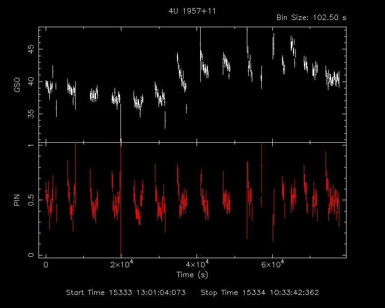This screenshot has width=385, height=308.
Task: Click the 'Start Time 15333 13:01:04:073' text
Action: (126, 293)
